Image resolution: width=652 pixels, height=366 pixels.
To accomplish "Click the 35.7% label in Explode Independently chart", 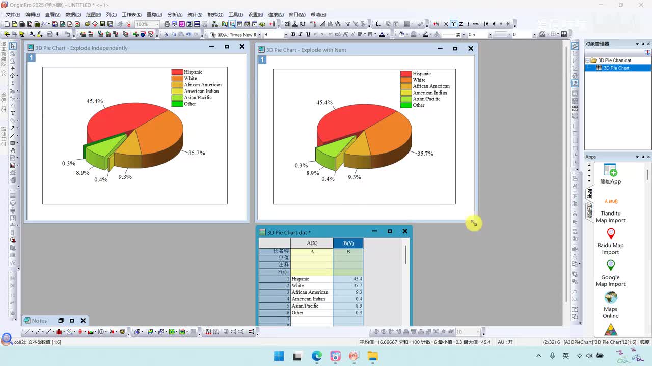I will pyautogui.click(x=197, y=152).
